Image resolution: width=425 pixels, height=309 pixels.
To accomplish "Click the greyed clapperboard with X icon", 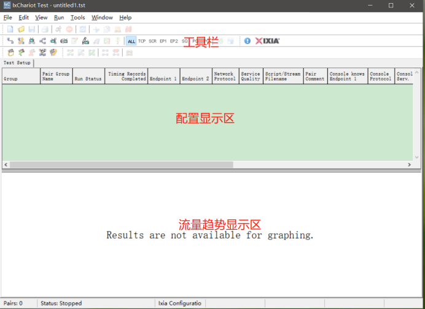I will pyautogui.click(x=32, y=53).
